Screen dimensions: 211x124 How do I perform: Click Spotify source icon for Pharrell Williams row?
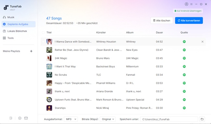click(184, 83)
